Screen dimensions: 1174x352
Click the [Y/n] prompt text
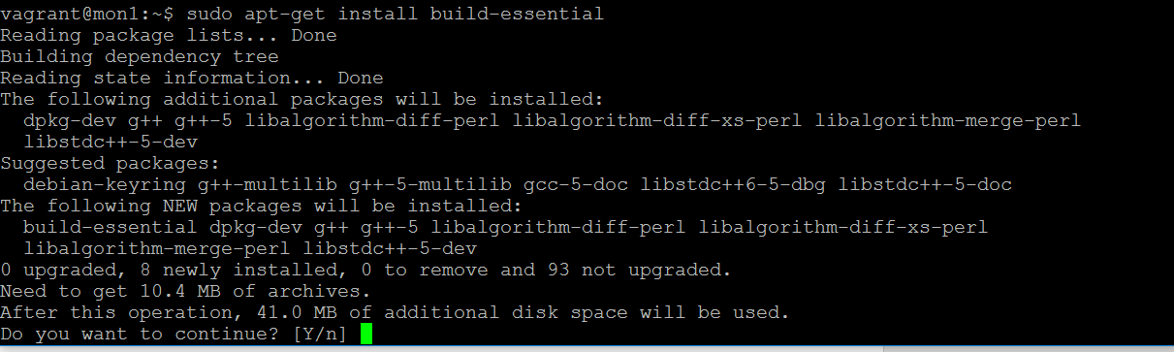(x=319, y=335)
